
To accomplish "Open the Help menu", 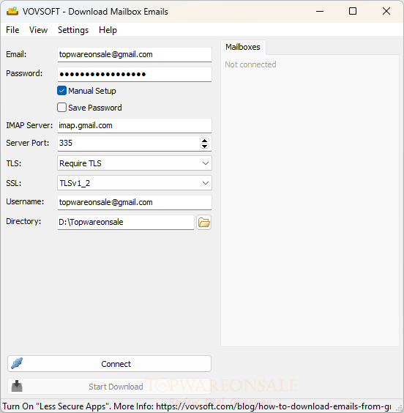I will point(108,30).
